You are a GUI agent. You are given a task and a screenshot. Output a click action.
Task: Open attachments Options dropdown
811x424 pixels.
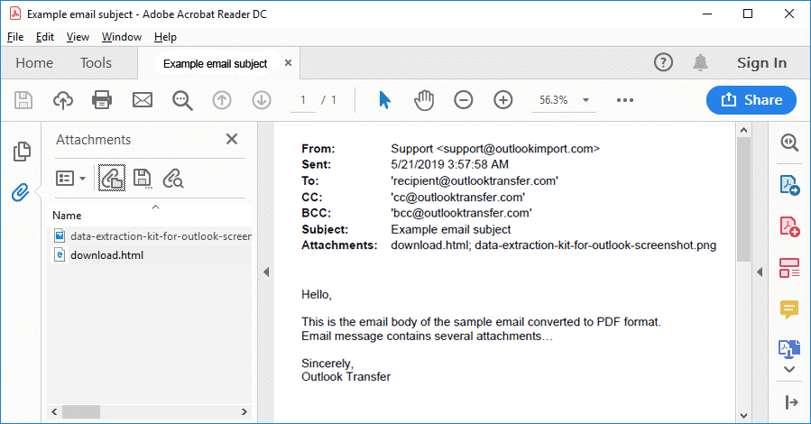(70, 179)
